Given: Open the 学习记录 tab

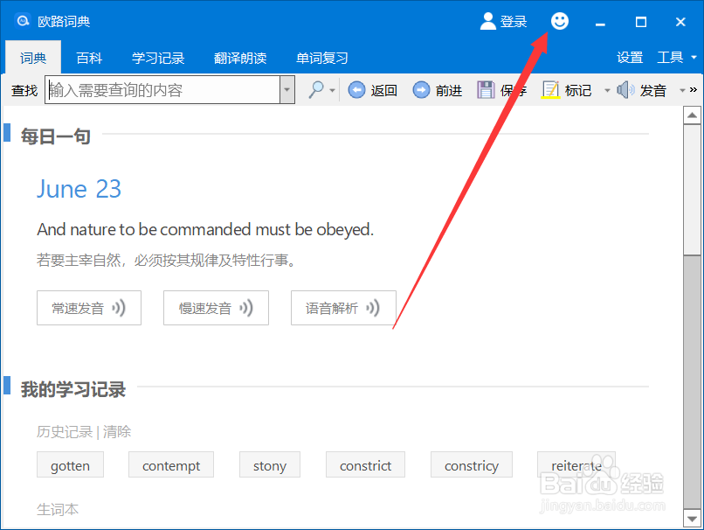Looking at the screenshot, I should pyautogui.click(x=158, y=58).
